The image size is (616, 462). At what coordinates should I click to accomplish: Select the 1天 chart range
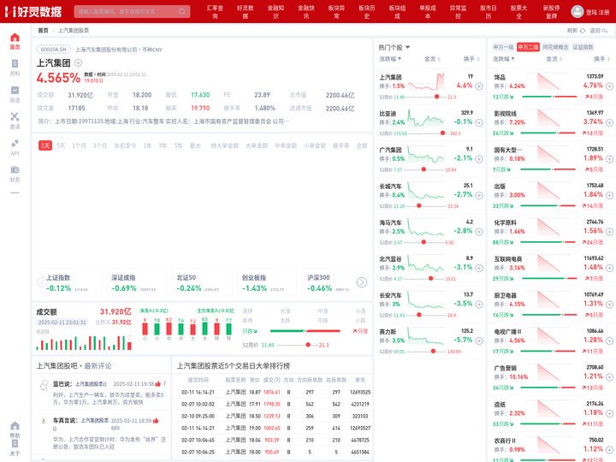(45, 145)
